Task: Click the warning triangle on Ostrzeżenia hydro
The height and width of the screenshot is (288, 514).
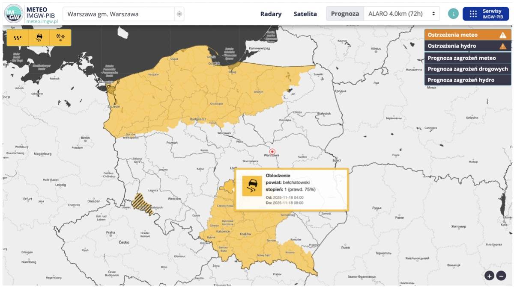Action: [503, 46]
